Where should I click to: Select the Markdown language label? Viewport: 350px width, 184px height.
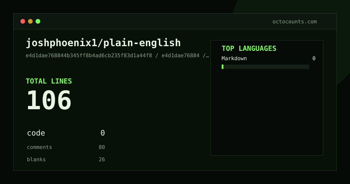[x=234, y=58]
